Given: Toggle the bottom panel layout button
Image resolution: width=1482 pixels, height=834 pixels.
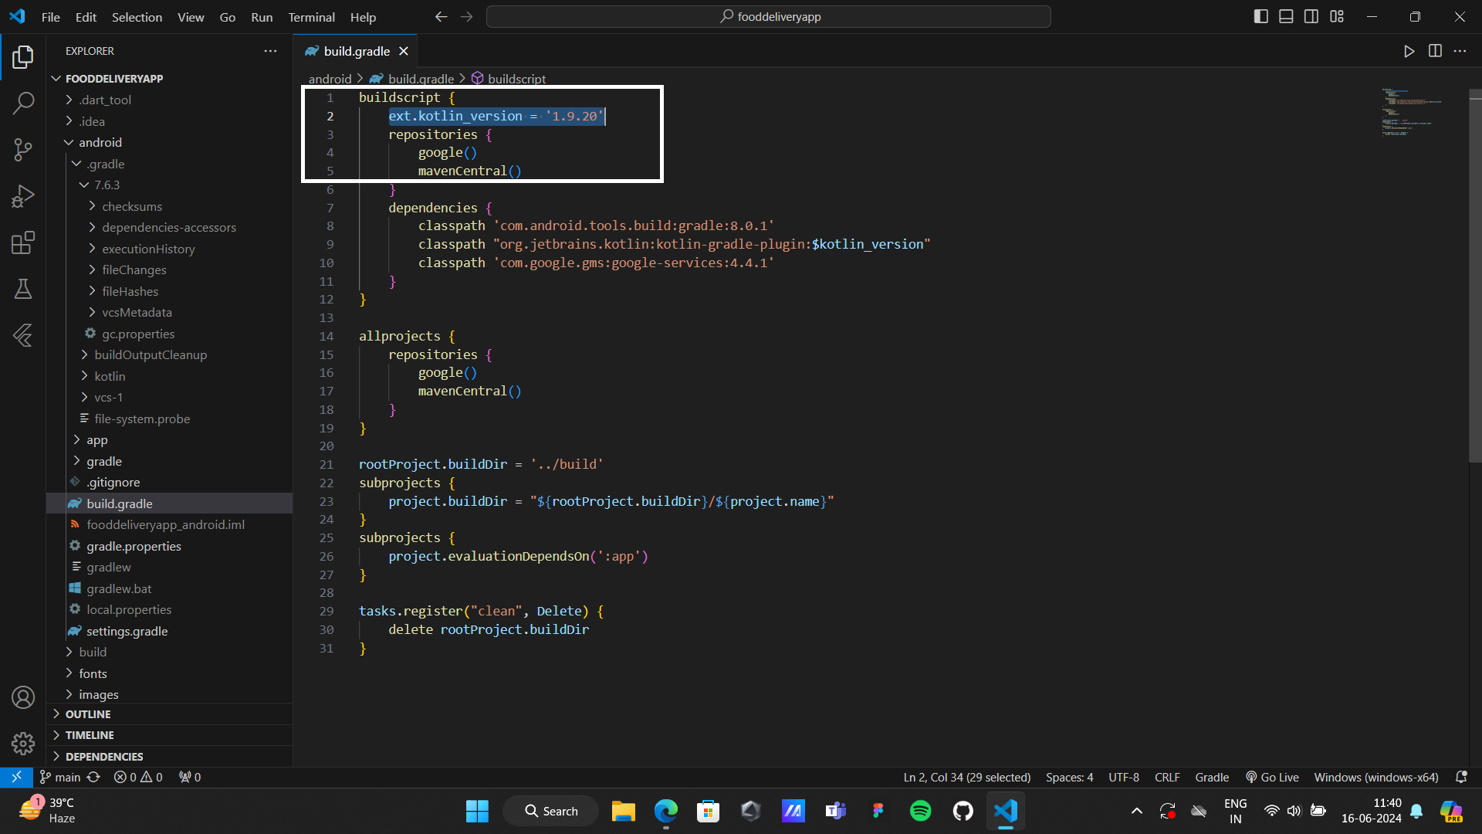Looking at the screenshot, I should pyautogui.click(x=1286, y=16).
